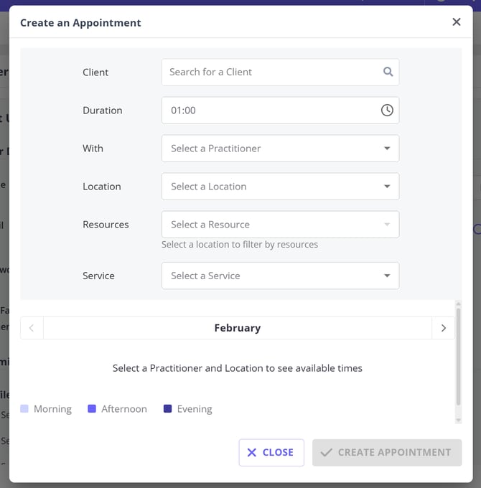Click the checkmark icon on Create Appointment
This screenshot has height=488, width=481.
(x=327, y=453)
